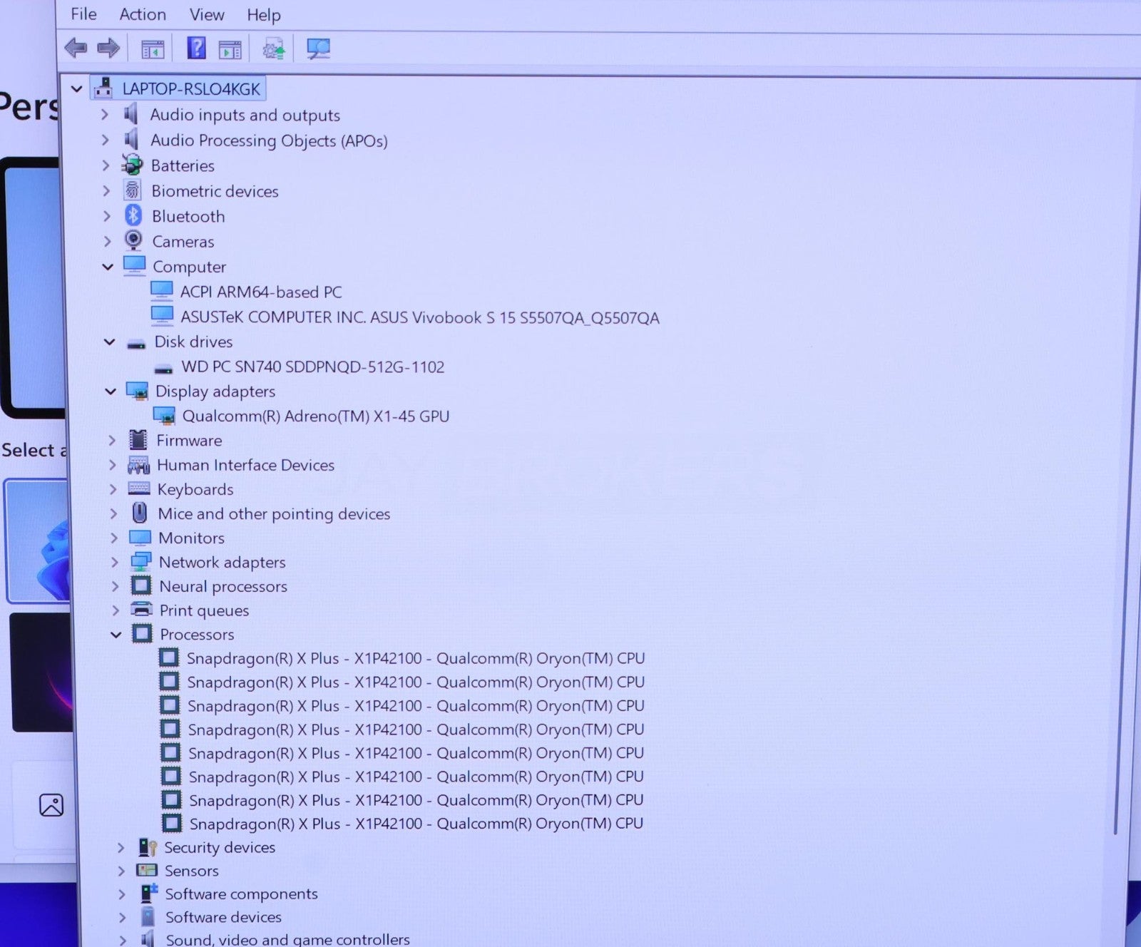This screenshot has width=1141, height=947.
Task: Select the WD PC SN740 disk drive
Action: (312, 367)
